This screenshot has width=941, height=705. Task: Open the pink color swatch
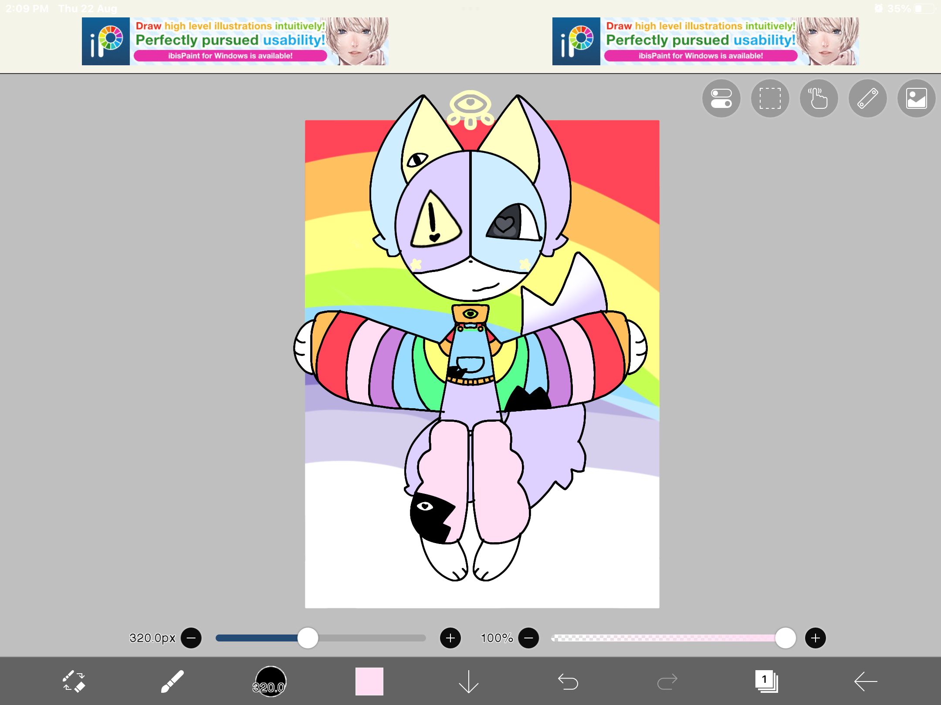click(369, 681)
